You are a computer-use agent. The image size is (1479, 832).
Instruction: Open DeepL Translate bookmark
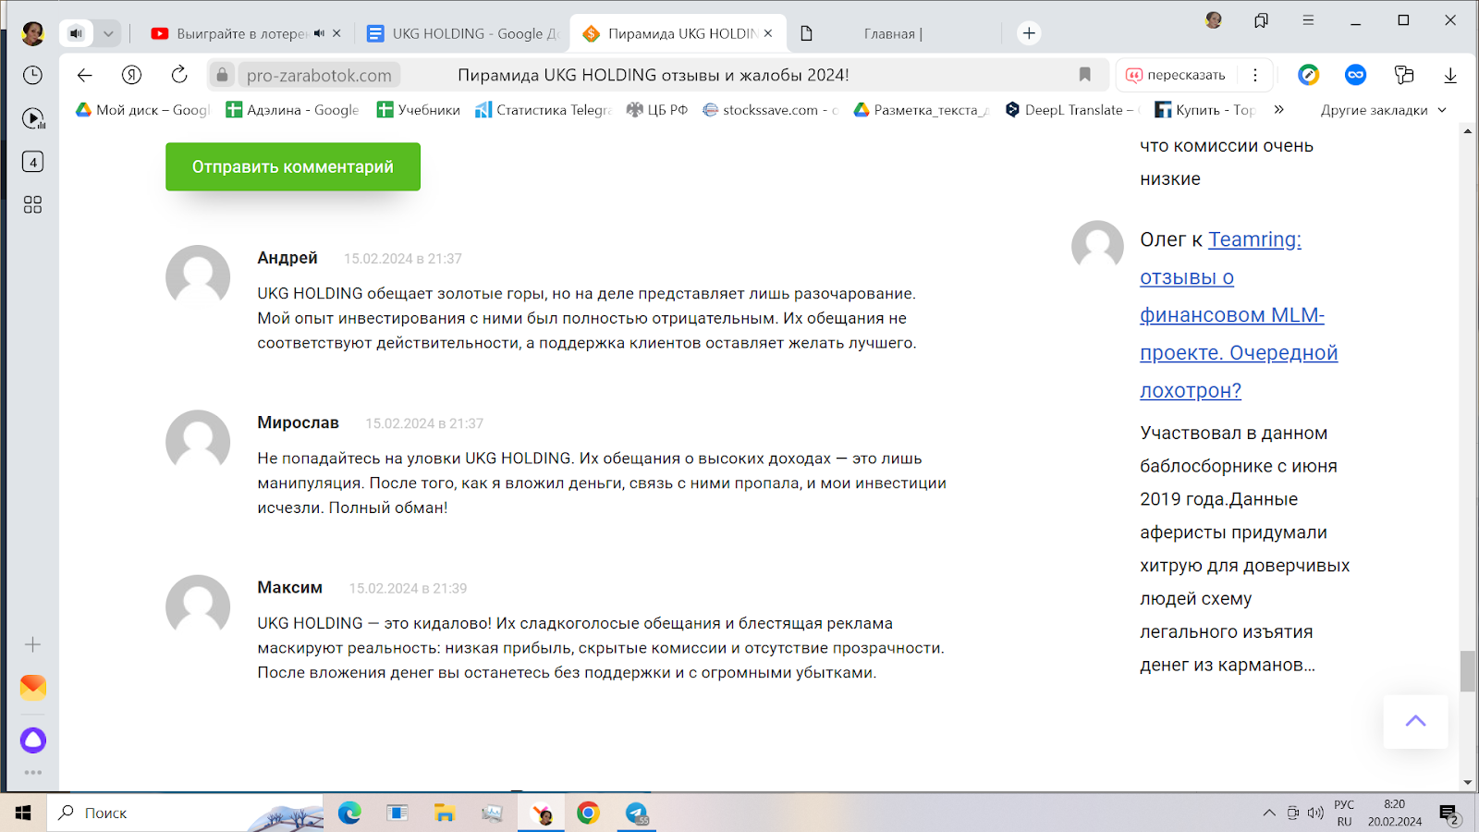tap(1070, 109)
